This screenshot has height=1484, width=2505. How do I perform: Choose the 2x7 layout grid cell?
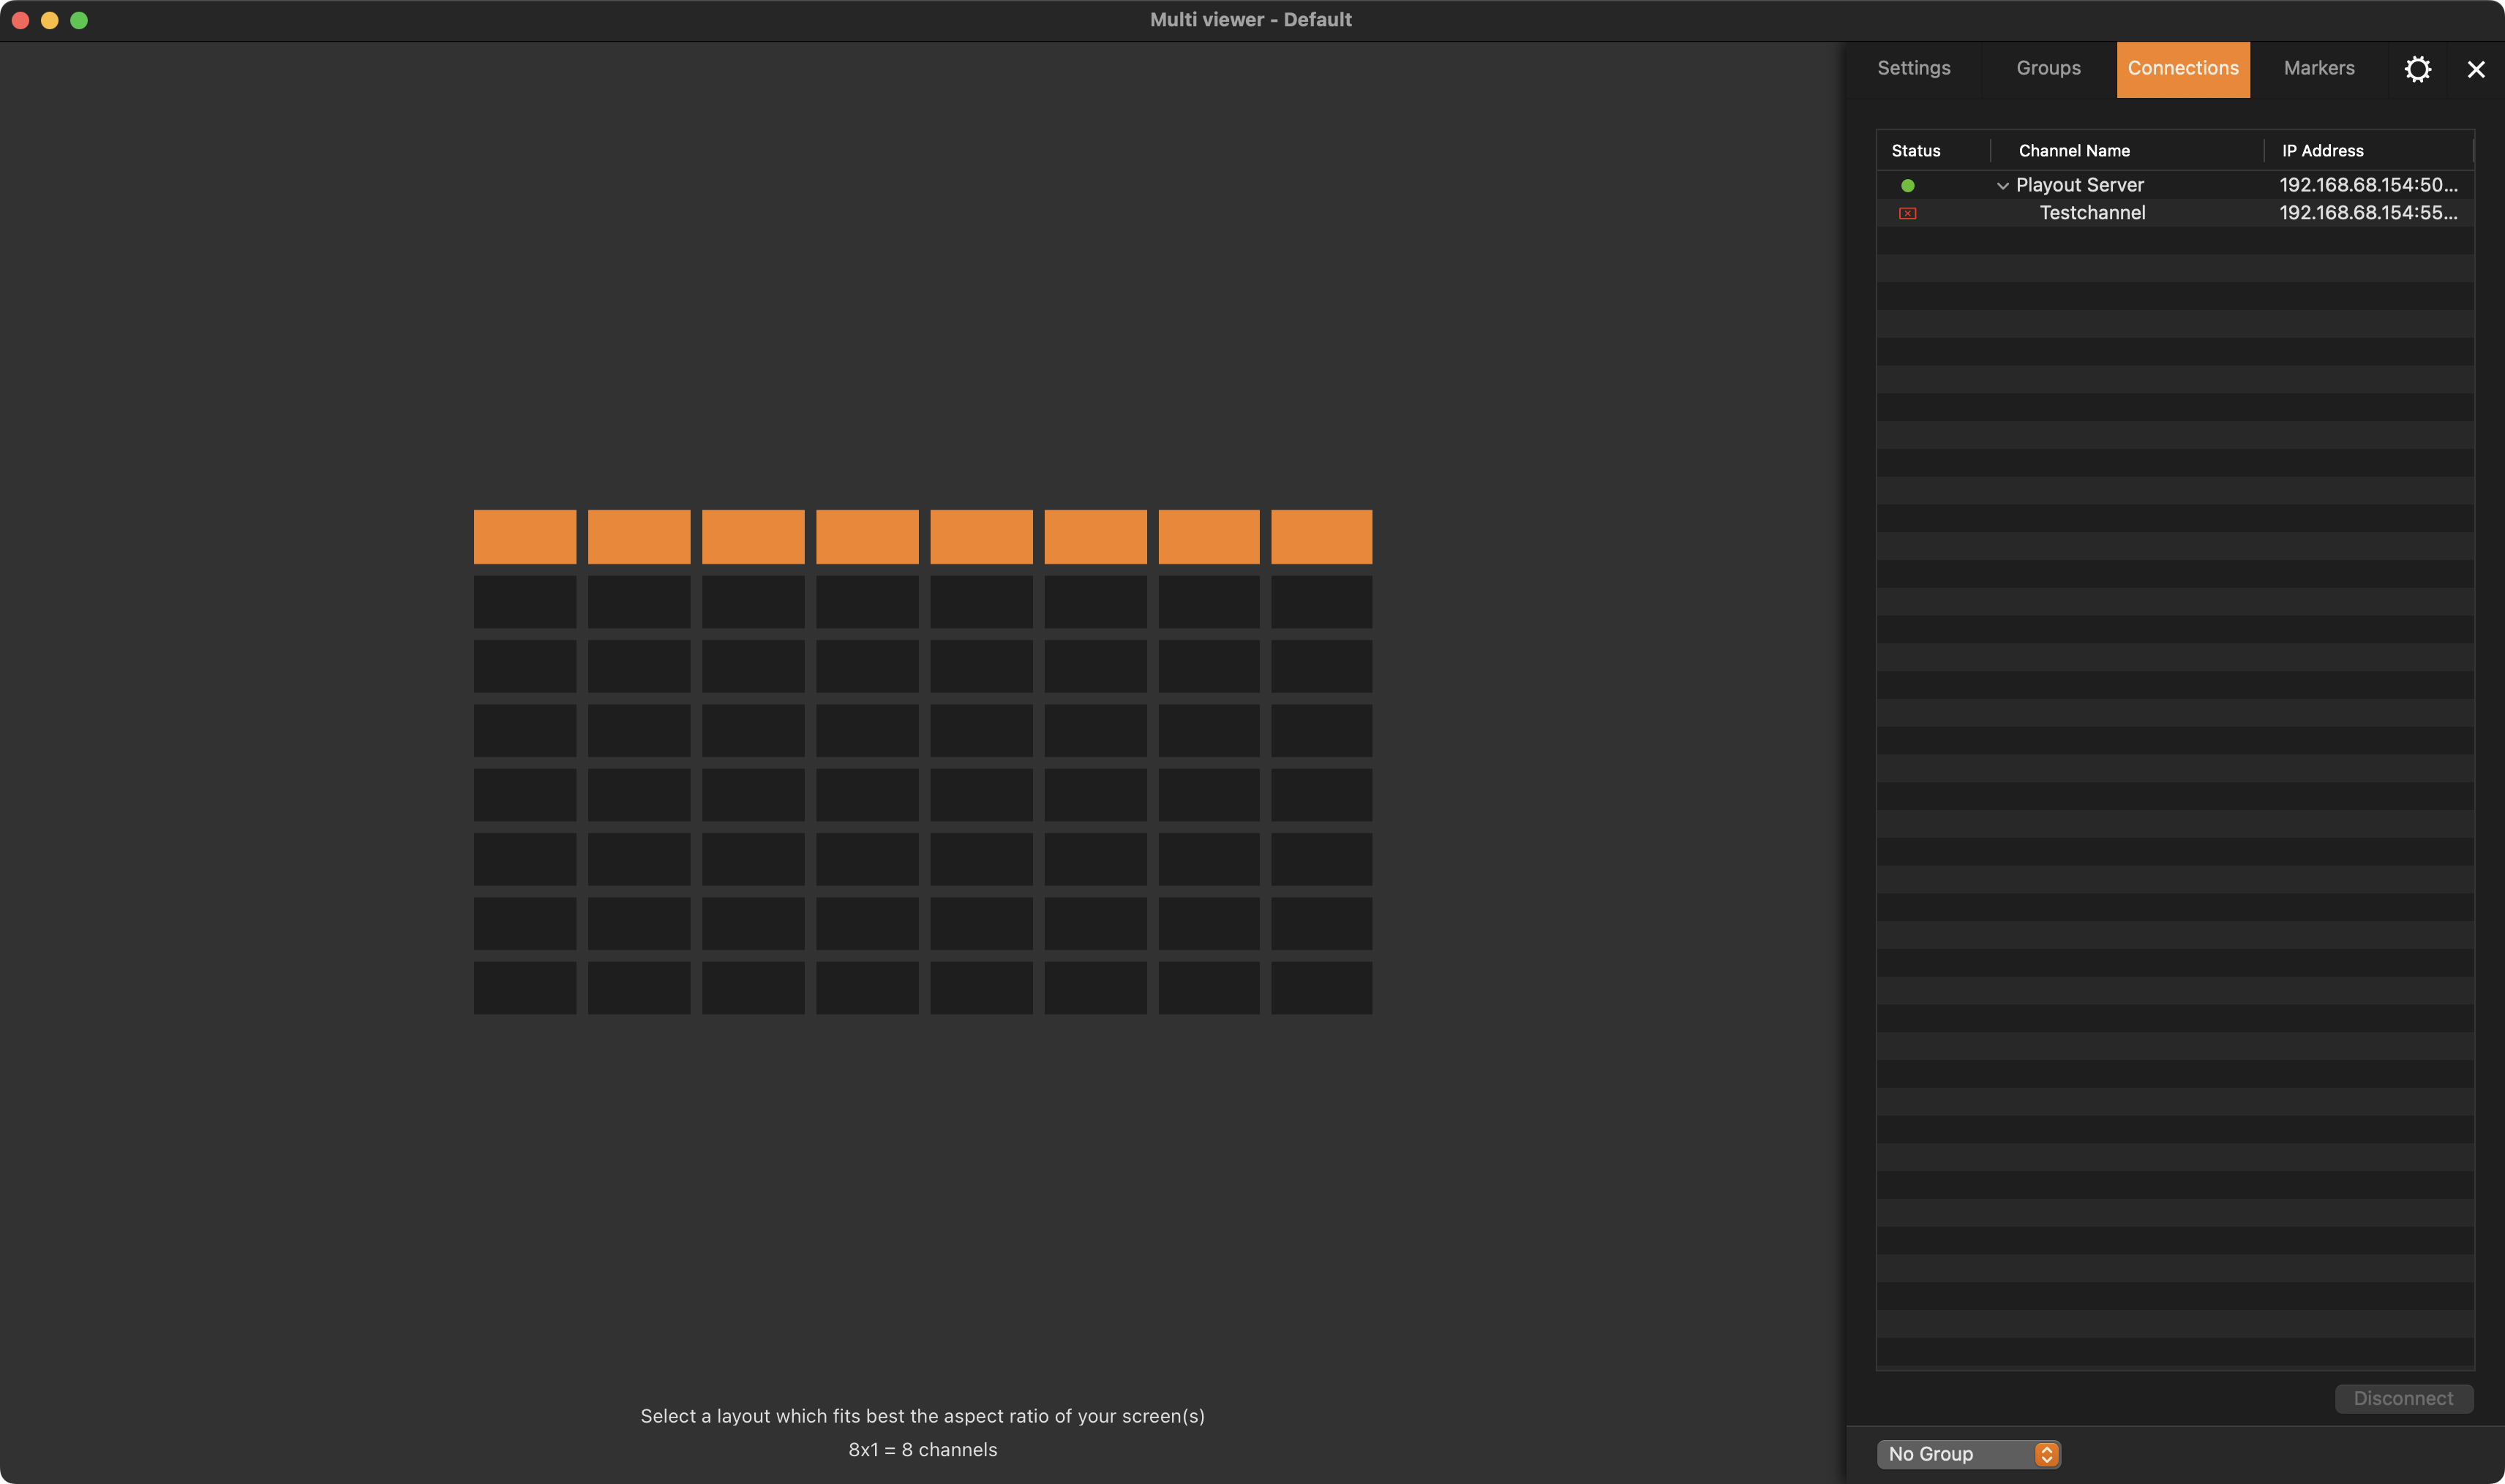coord(639,923)
